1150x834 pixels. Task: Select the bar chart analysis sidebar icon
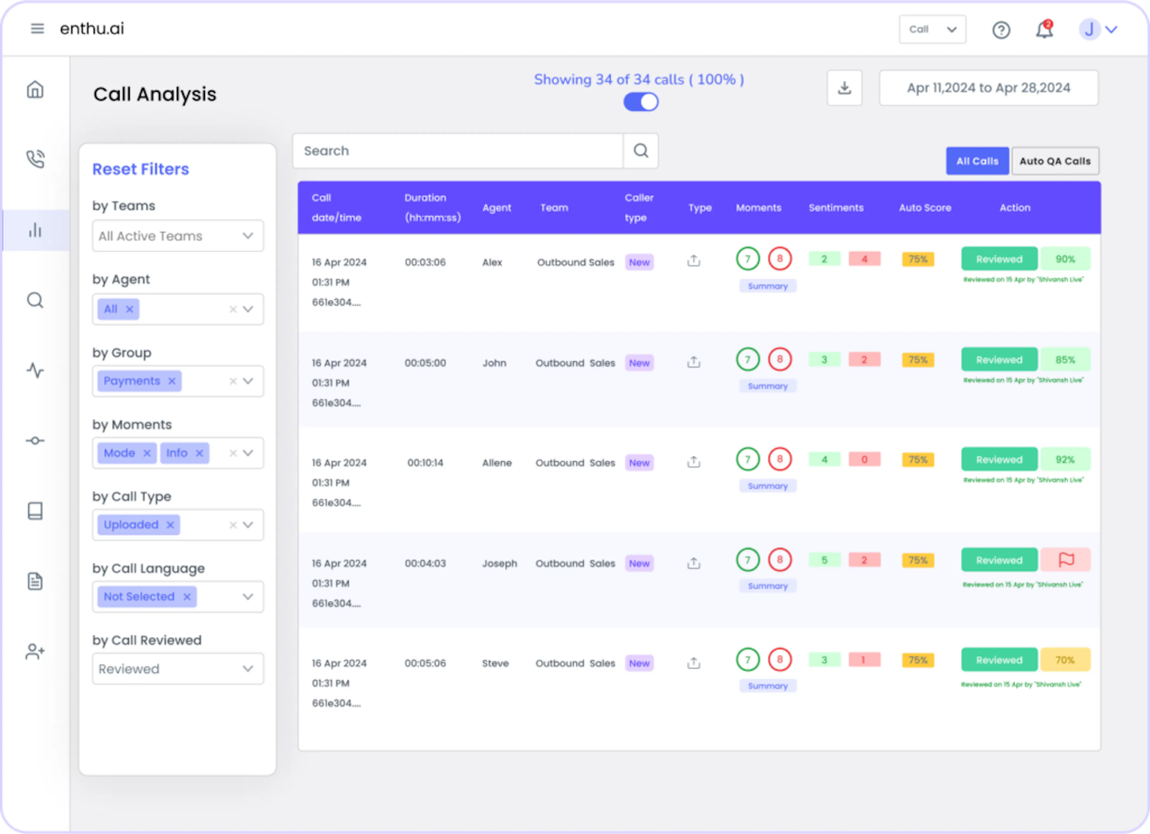(35, 230)
